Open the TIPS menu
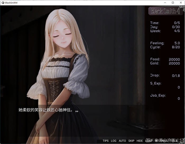This screenshot has width=185, height=144. 105,141
